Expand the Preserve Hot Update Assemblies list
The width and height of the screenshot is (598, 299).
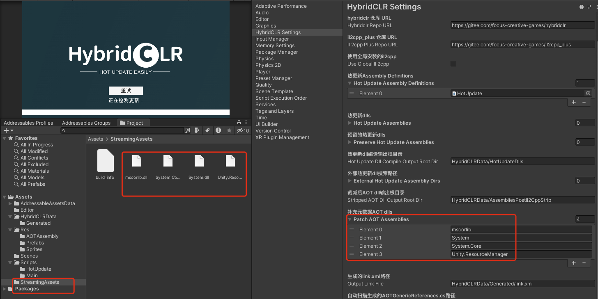tap(350, 142)
